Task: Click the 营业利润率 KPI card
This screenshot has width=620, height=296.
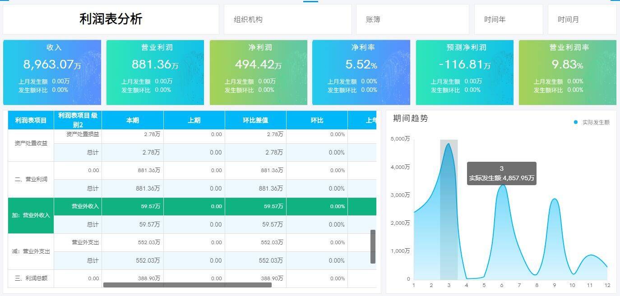Action: pyautogui.click(x=568, y=72)
